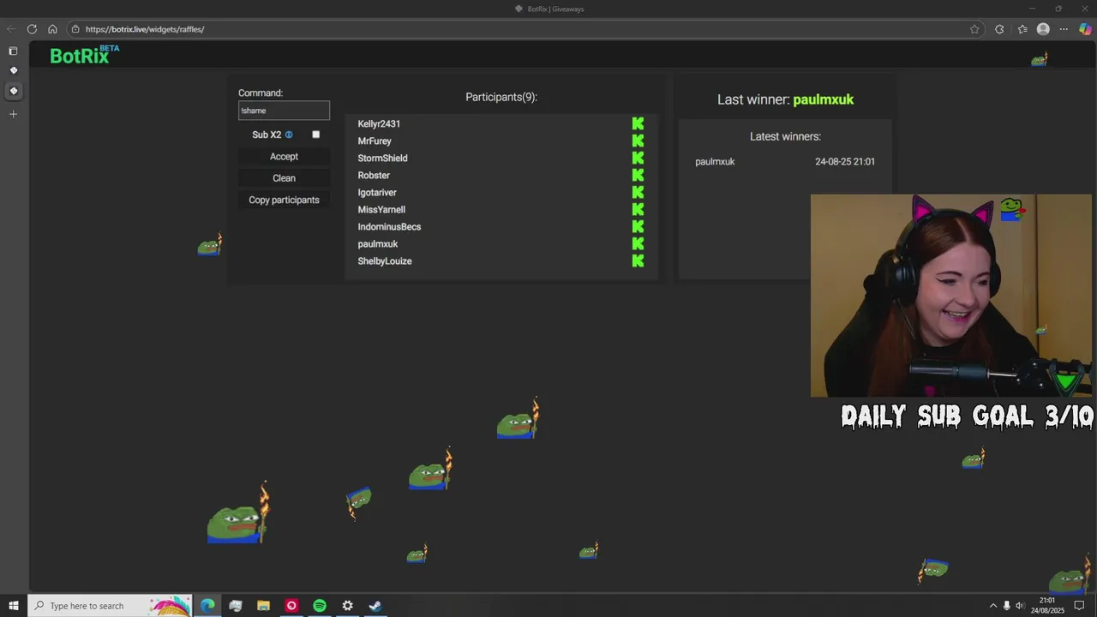Open the red recorder app on taskbar
1097x617 pixels.
coord(291,606)
